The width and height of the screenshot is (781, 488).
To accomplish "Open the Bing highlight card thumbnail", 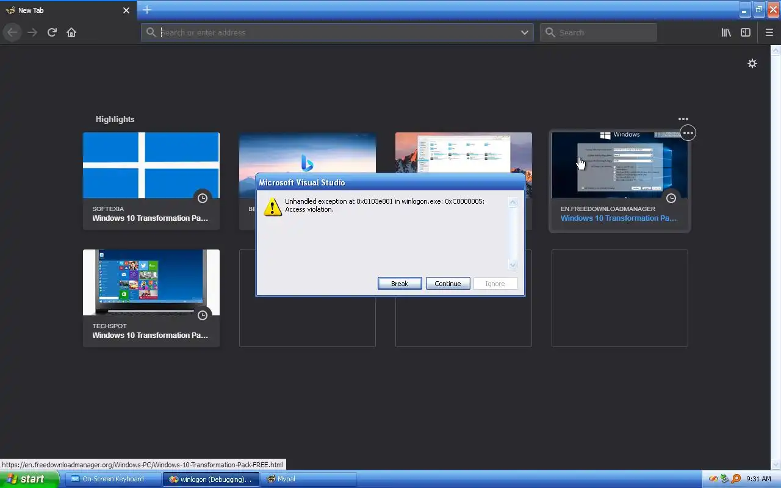I will point(308,152).
